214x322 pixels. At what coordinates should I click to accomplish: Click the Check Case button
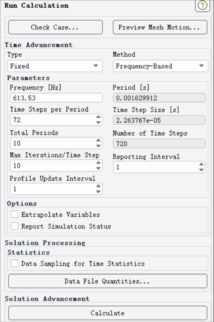coord(55,27)
